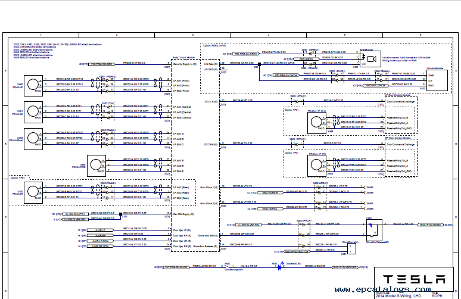Click the Door Ajar LF (R) label
Viewport: 461px width, 299px height.
pos(182,230)
